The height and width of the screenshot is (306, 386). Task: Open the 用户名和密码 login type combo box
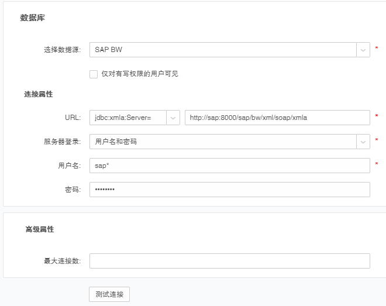[x=222, y=142]
